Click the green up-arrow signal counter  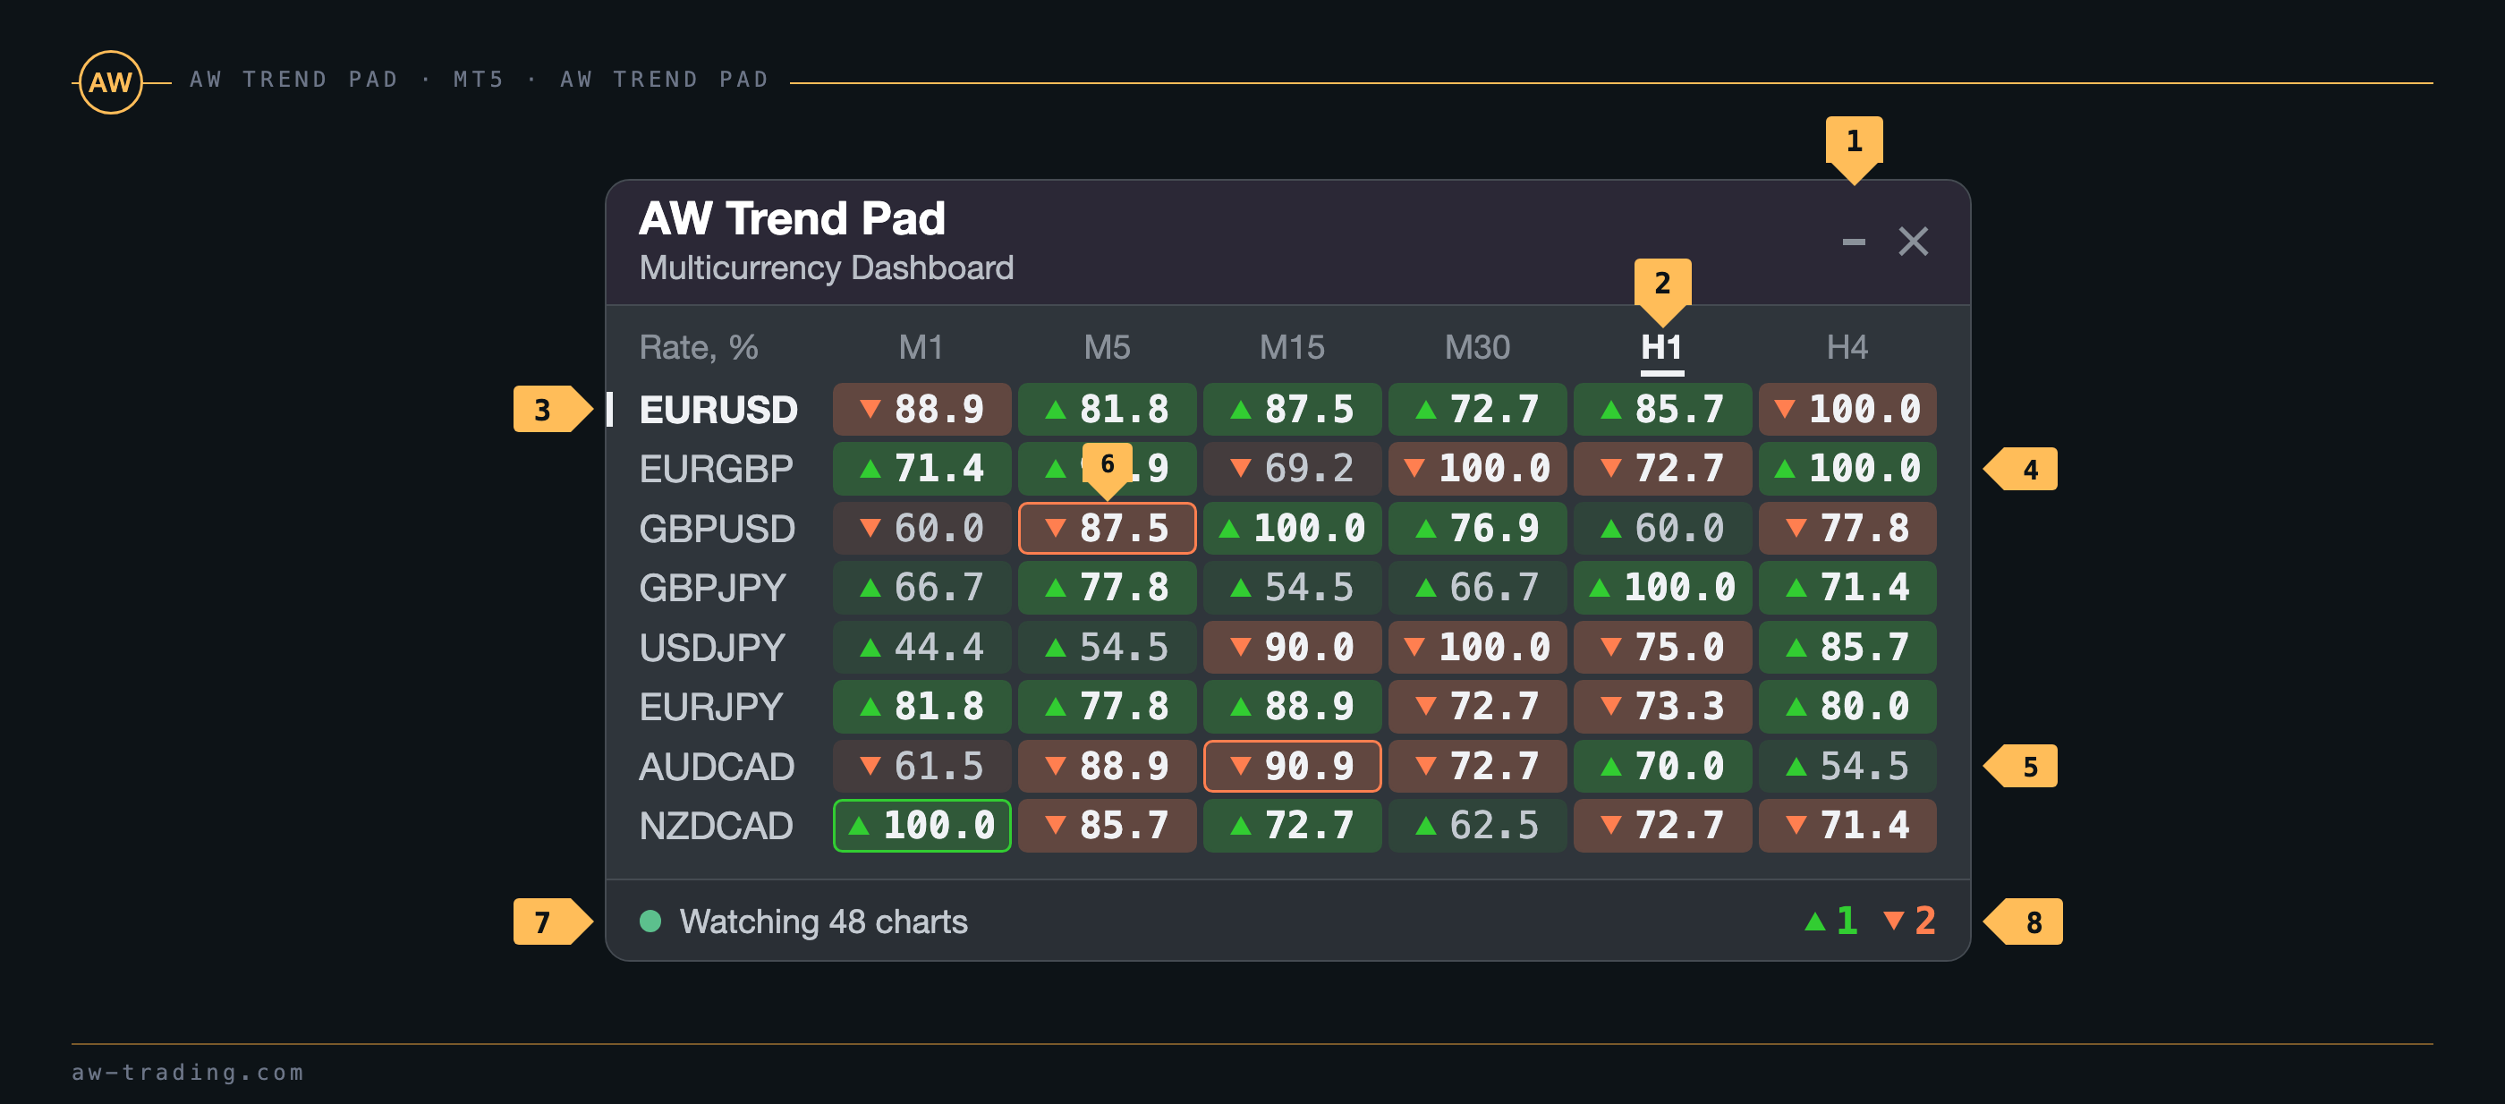1831,921
